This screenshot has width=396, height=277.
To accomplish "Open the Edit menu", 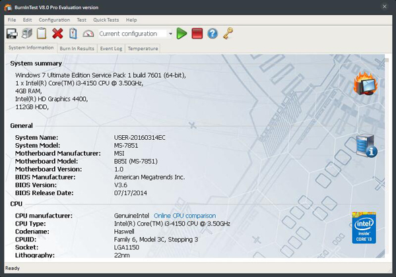I will click(27, 20).
